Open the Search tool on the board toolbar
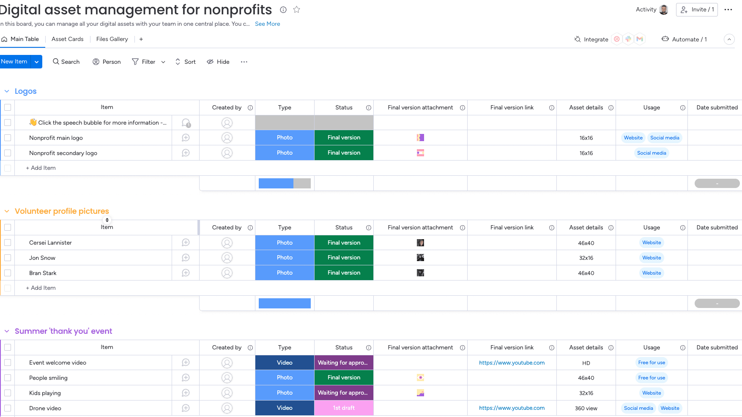This screenshot has width=742, height=417. tap(66, 62)
